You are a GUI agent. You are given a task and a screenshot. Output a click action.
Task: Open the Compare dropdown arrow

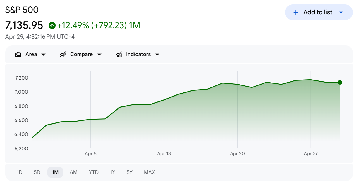(x=99, y=55)
